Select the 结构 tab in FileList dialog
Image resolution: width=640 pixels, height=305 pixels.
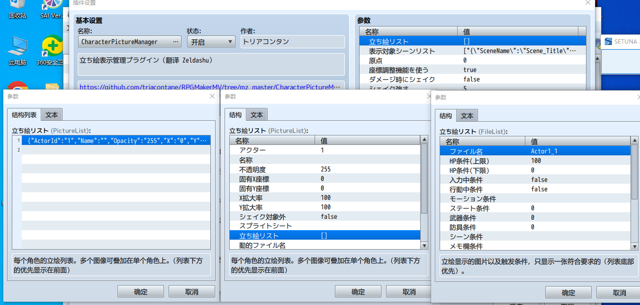pos(446,116)
